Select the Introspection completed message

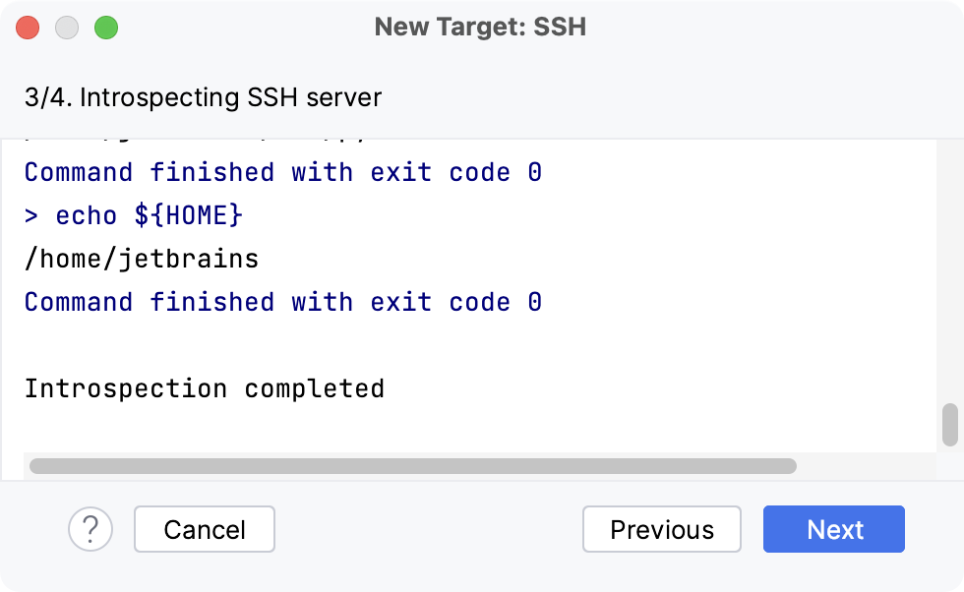tap(203, 388)
